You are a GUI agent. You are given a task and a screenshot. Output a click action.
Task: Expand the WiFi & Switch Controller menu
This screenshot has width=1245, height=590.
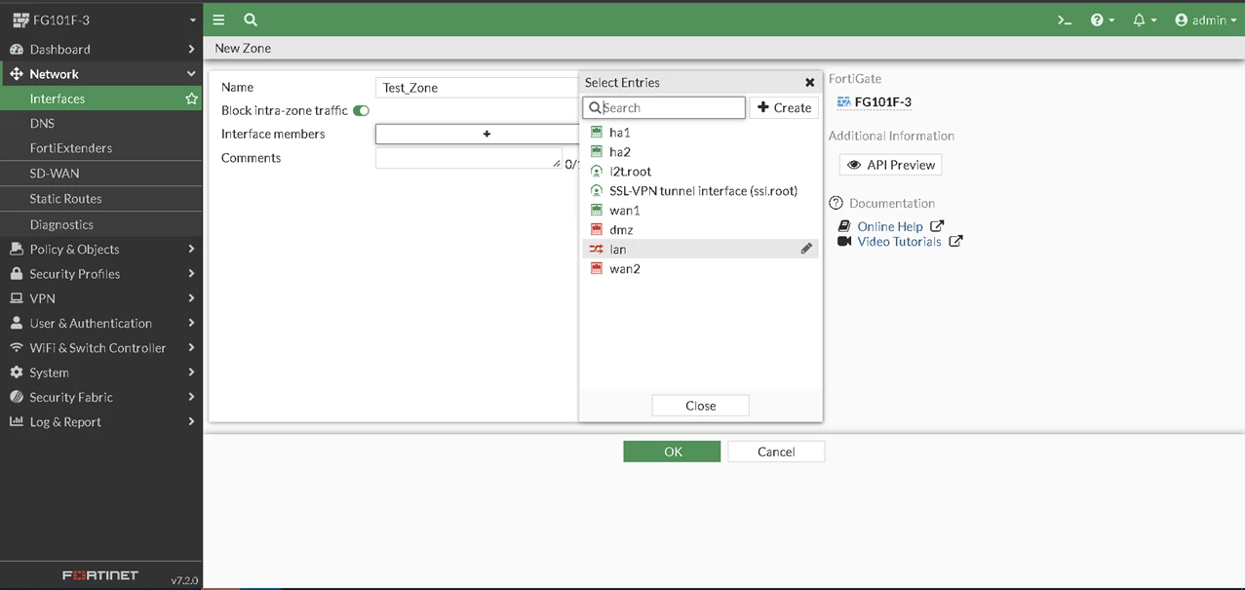coord(101,348)
